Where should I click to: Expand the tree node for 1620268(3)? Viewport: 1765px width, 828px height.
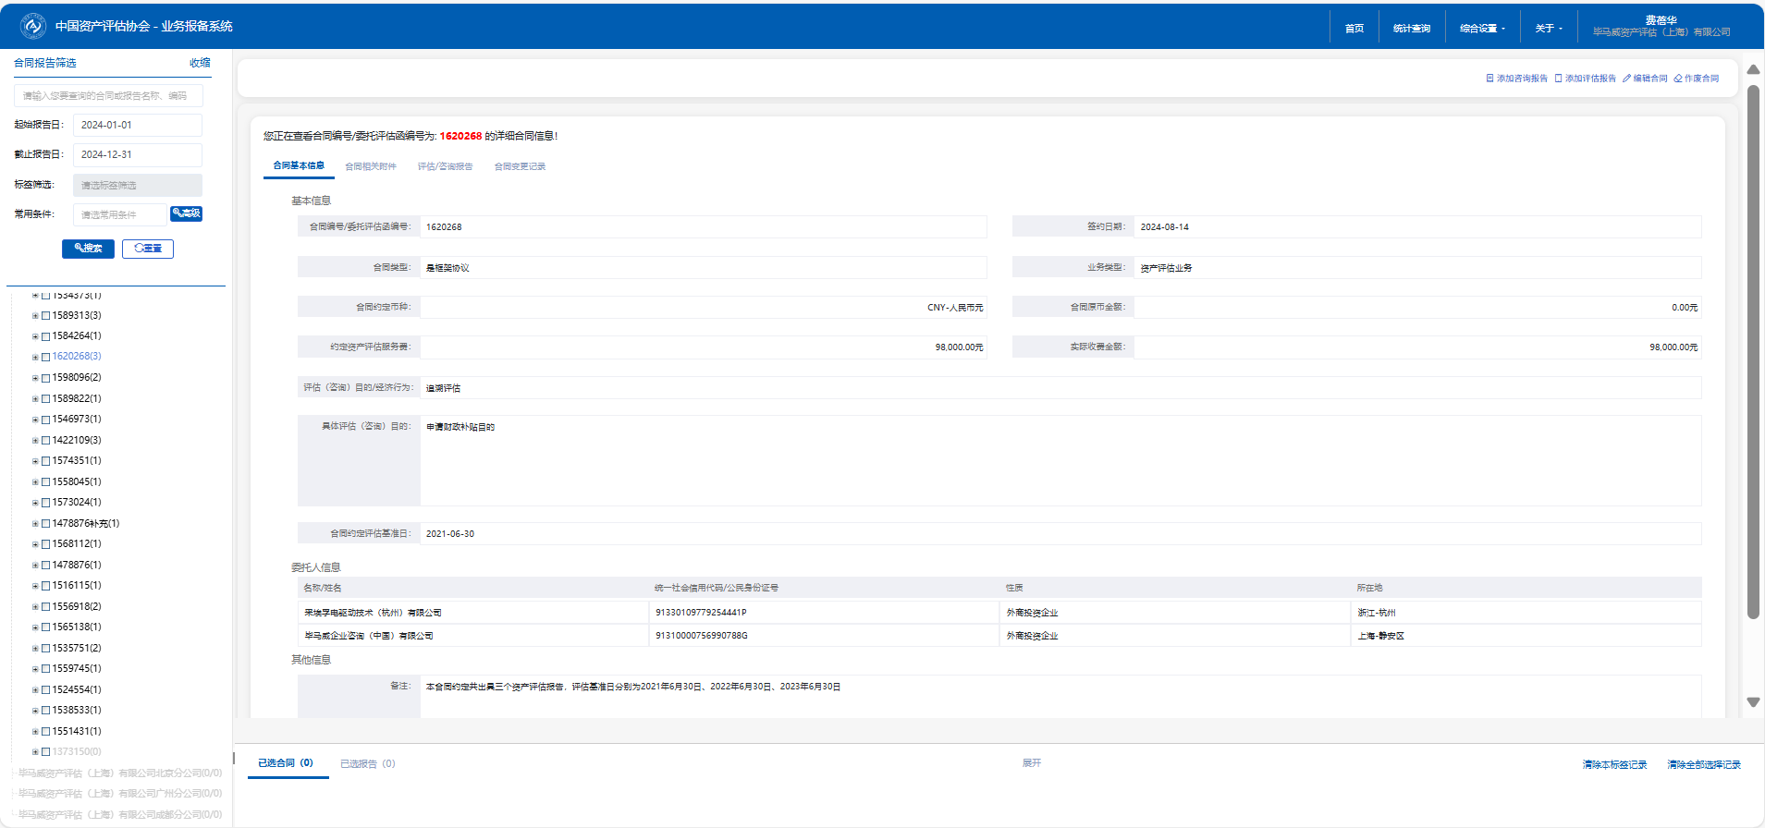[x=35, y=357]
